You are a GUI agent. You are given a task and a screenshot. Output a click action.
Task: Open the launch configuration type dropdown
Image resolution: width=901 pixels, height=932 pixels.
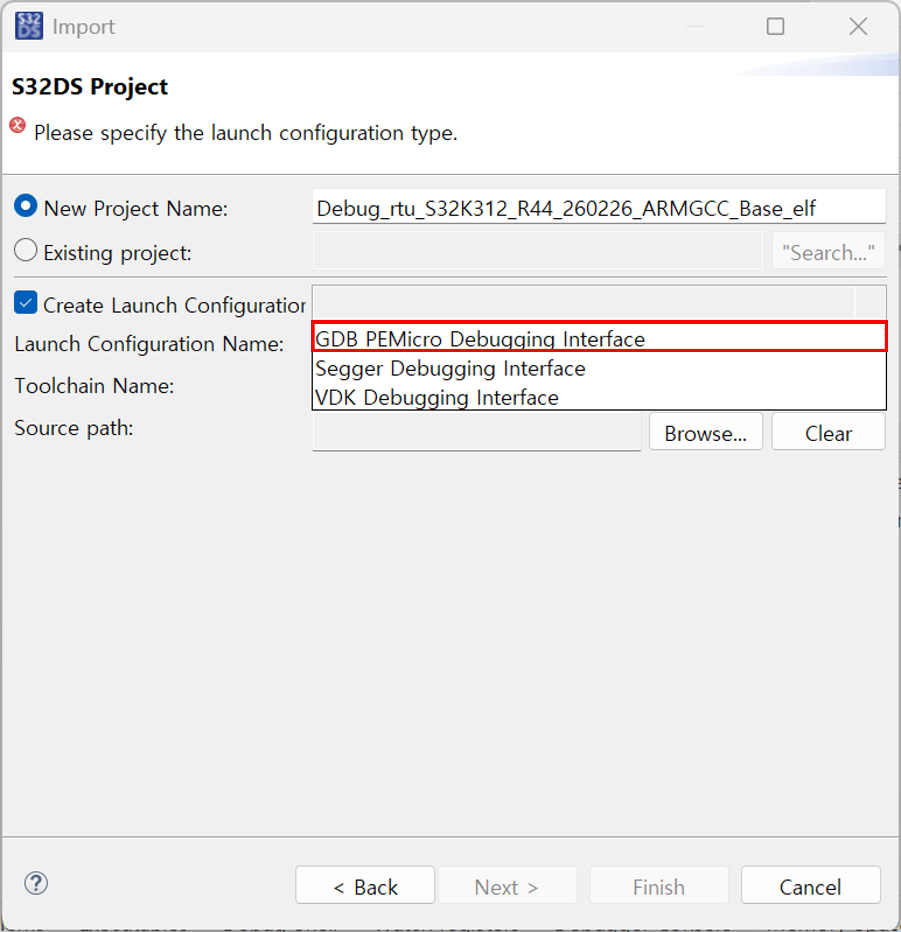click(x=599, y=303)
